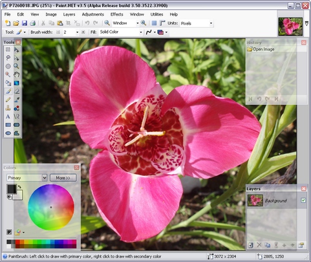The width and height of the screenshot is (311, 262).
Task: Click the Zoom Out magnifier icon
Action: coord(107,23)
